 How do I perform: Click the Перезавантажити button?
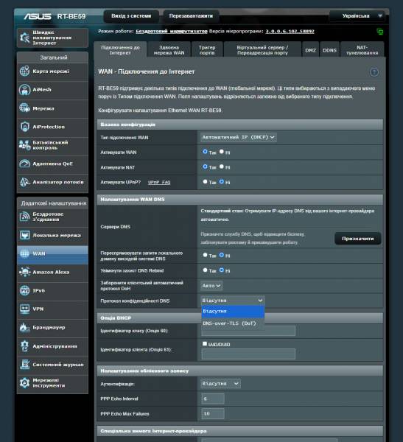click(x=191, y=16)
